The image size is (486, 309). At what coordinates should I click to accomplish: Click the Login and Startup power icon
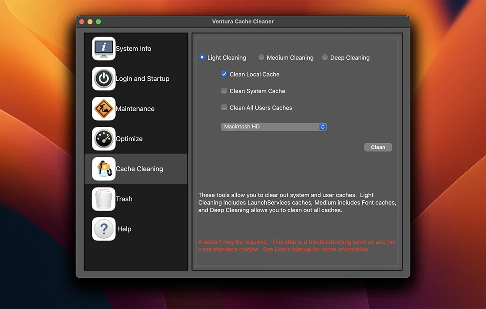coord(104,79)
